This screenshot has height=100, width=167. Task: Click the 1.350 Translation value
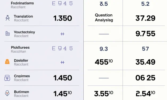click(x=63, y=18)
